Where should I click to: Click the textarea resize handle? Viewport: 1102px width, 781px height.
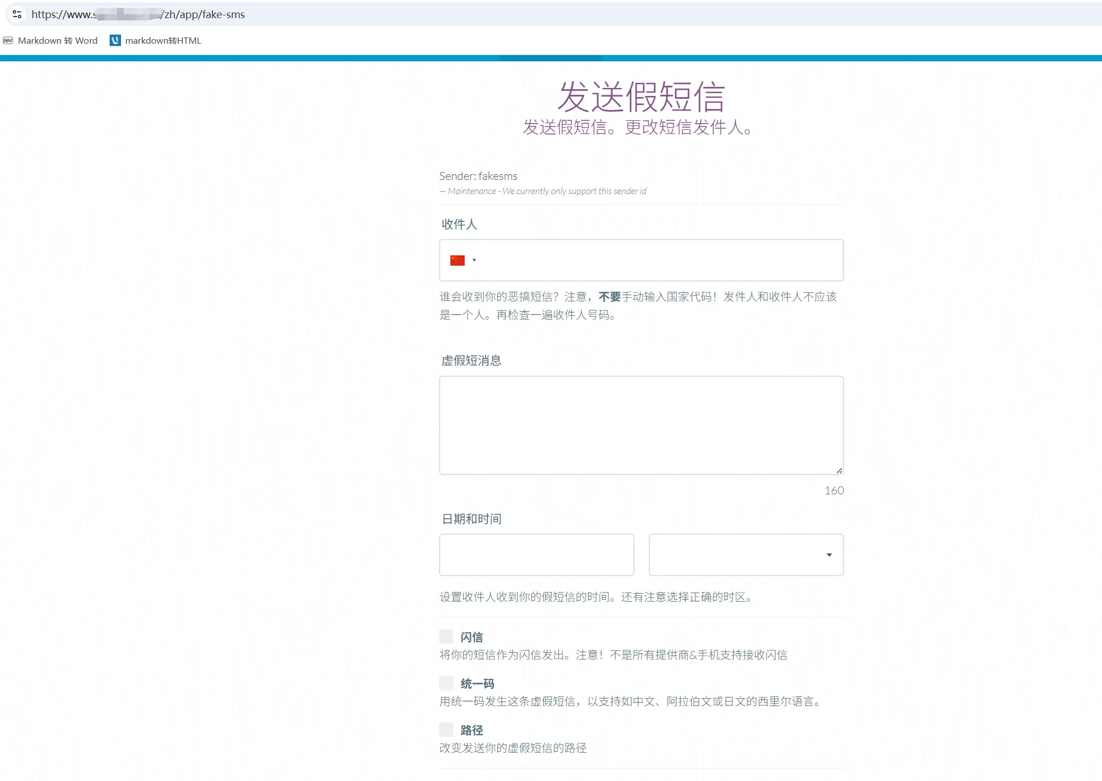click(838, 469)
